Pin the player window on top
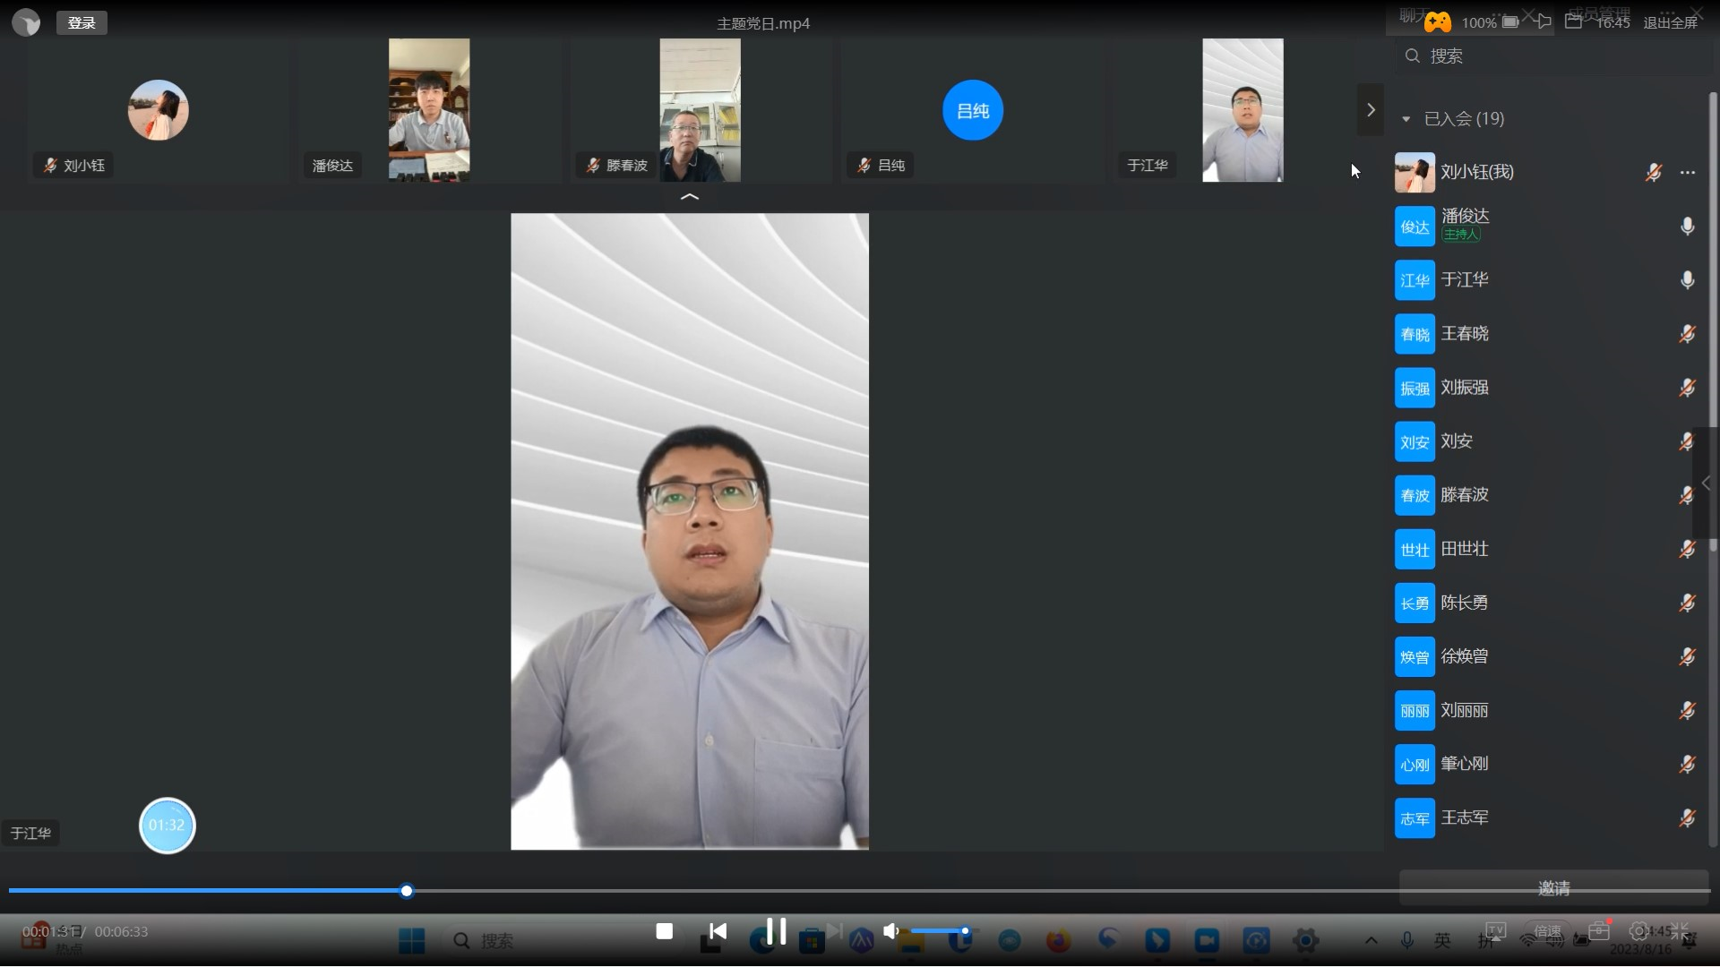Screen dimensions: 1720x967 point(1543,21)
